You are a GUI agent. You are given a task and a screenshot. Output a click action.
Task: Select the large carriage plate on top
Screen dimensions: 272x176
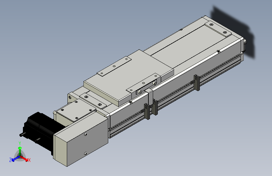[x=129, y=77]
